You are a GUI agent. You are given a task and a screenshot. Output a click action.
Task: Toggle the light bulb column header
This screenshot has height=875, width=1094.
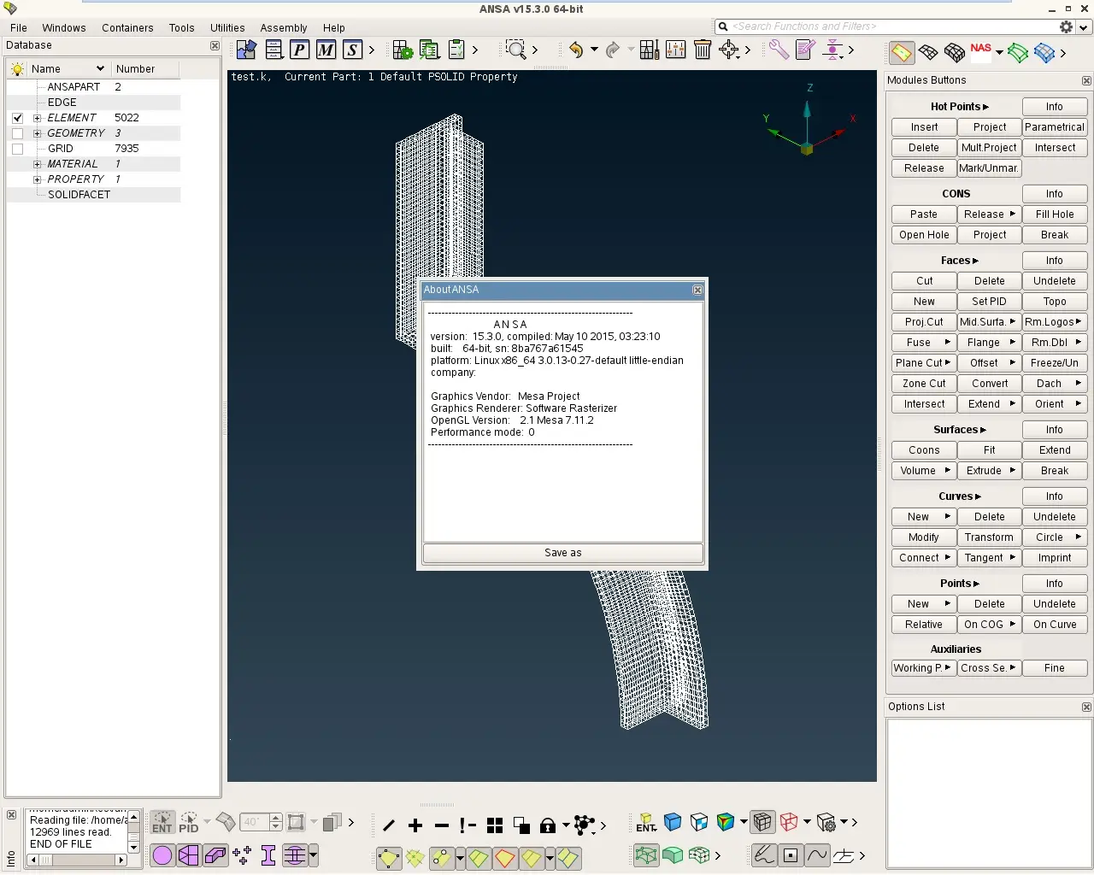(x=17, y=68)
